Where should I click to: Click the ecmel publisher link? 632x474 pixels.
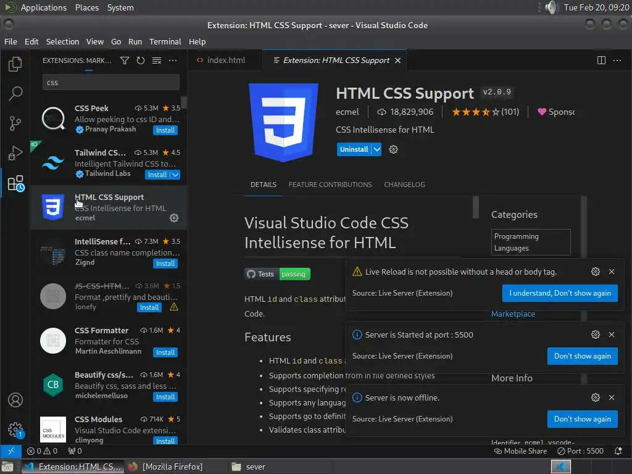coord(347,112)
